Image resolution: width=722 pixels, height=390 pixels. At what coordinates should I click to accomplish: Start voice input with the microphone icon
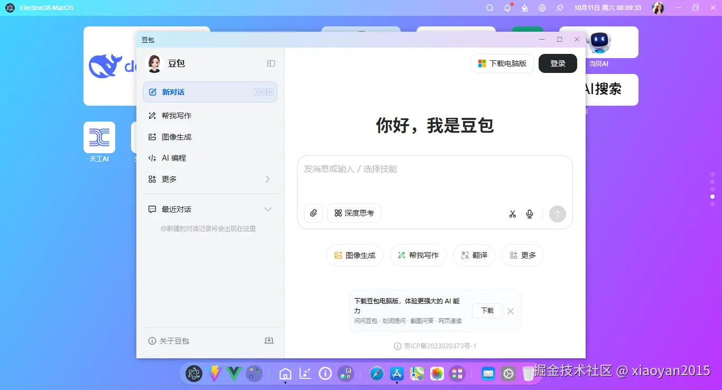[x=529, y=213]
